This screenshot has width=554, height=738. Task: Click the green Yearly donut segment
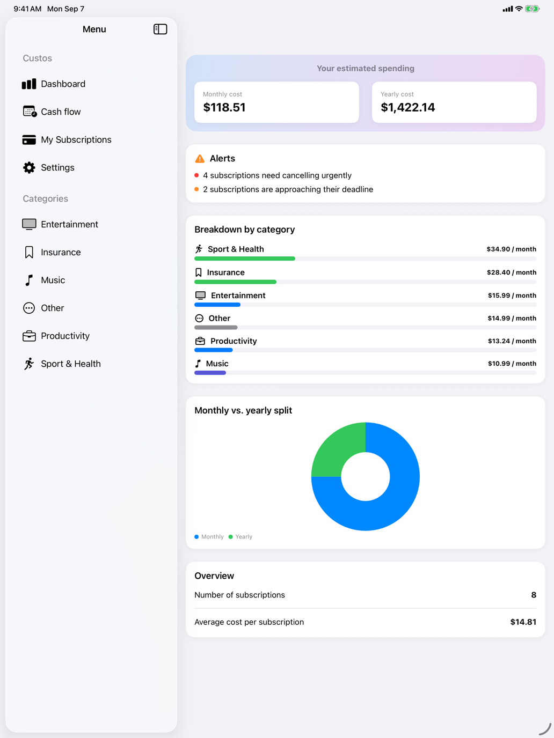tap(338, 449)
